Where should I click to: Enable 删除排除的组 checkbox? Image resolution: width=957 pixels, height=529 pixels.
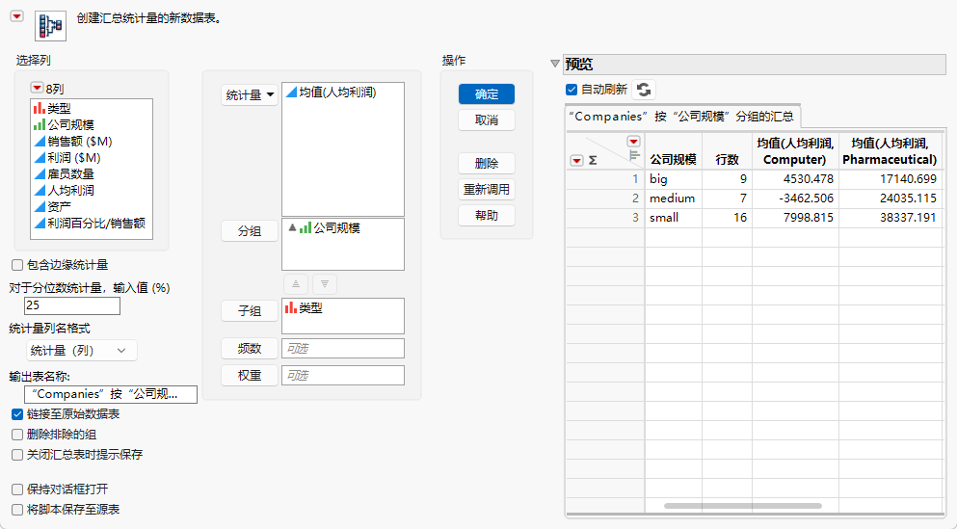[x=17, y=435]
